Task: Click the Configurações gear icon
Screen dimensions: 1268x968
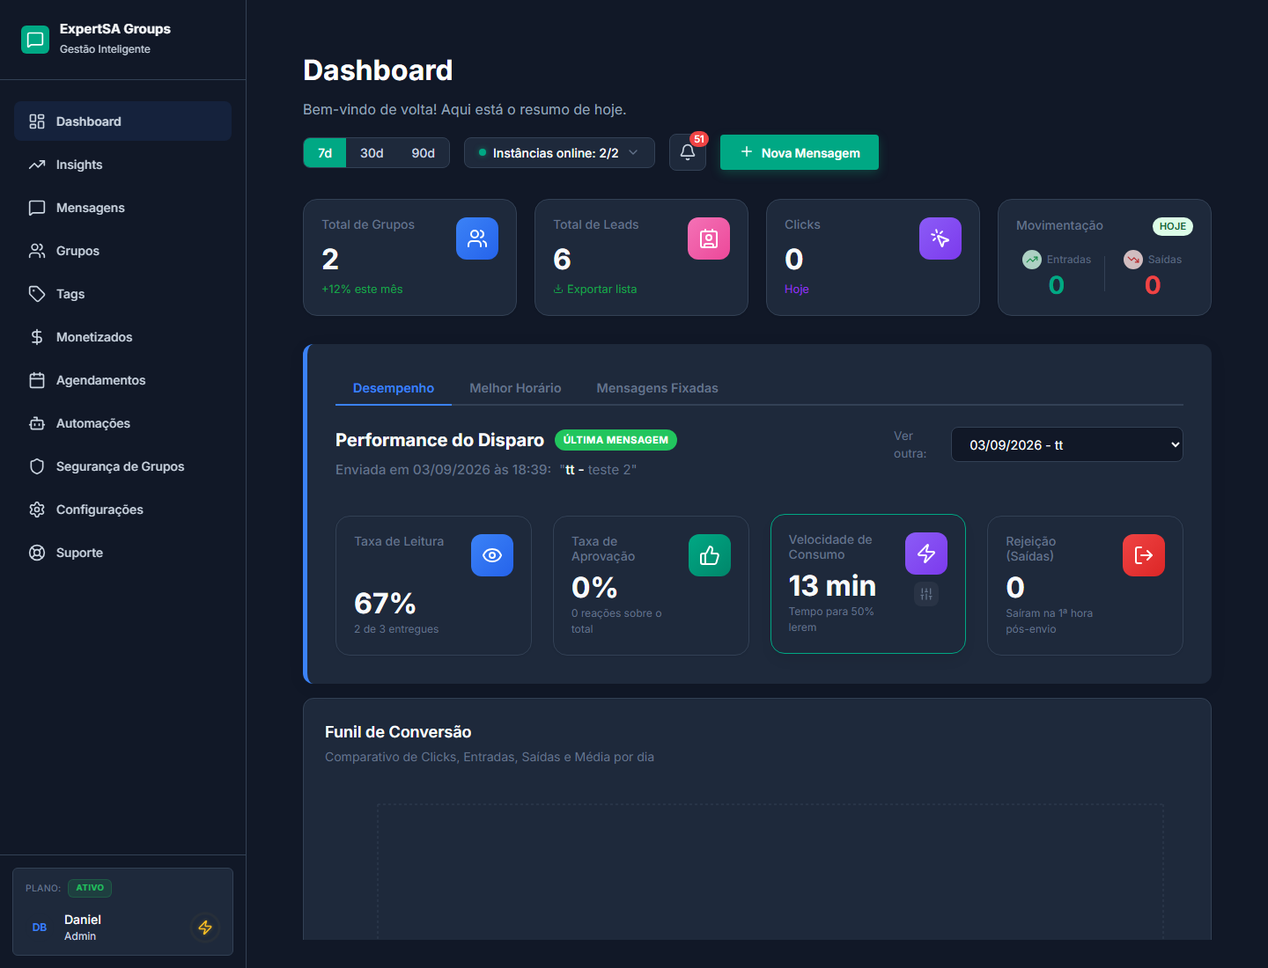Action: click(x=37, y=510)
